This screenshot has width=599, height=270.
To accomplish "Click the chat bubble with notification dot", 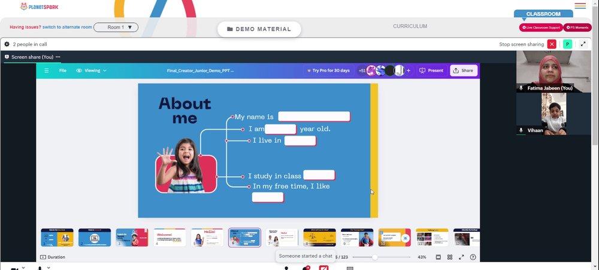I will 305,268.
